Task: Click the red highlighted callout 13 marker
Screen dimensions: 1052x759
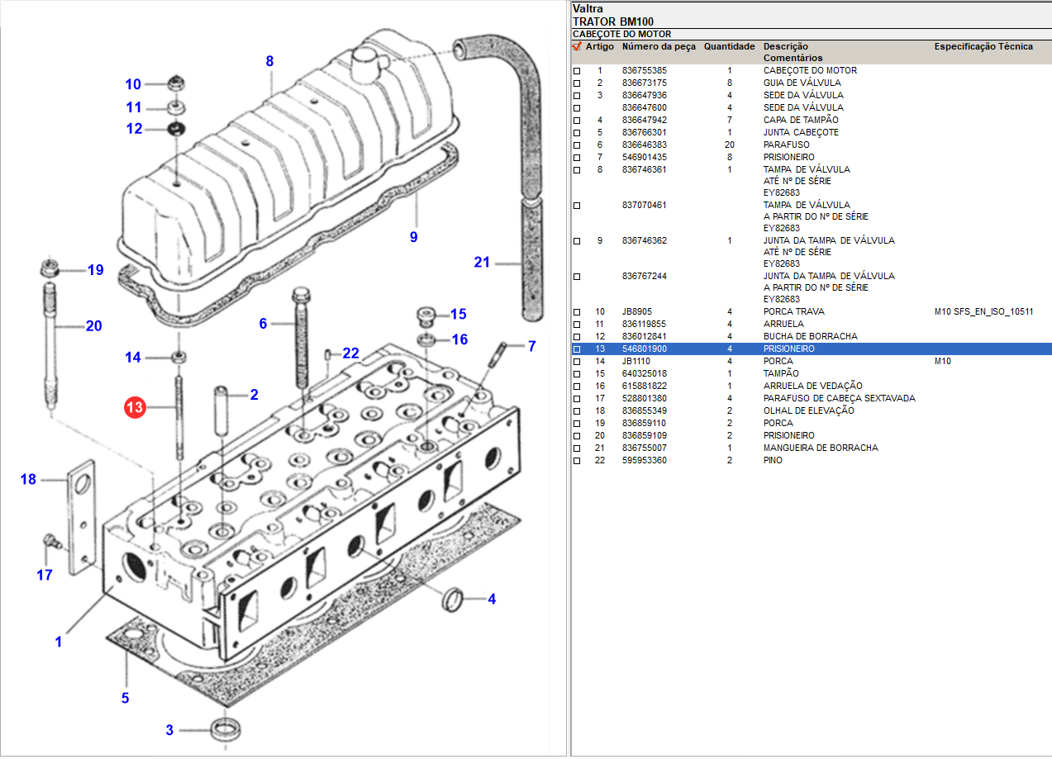Action: tap(135, 407)
